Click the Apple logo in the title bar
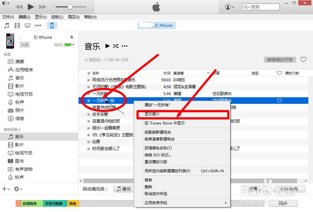The image size is (313, 212). 156,7
